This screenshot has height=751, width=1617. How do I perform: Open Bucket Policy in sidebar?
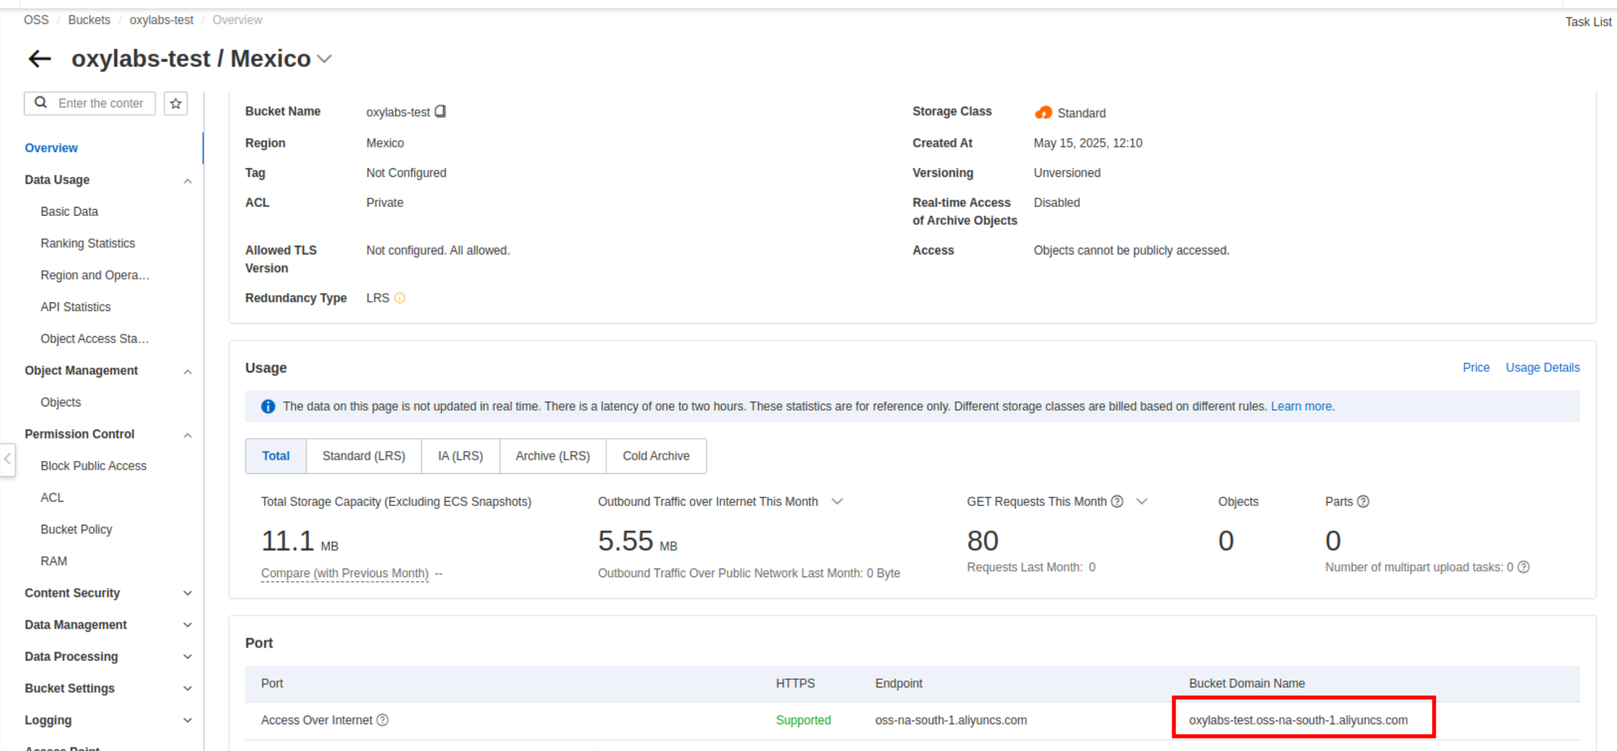pyautogui.click(x=76, y=529)
